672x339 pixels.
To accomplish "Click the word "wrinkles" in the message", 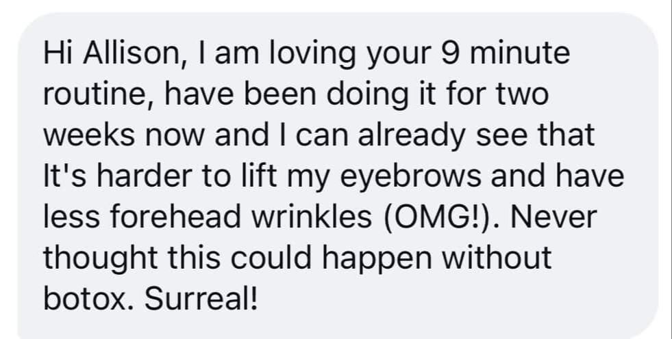I will [311, 216].
